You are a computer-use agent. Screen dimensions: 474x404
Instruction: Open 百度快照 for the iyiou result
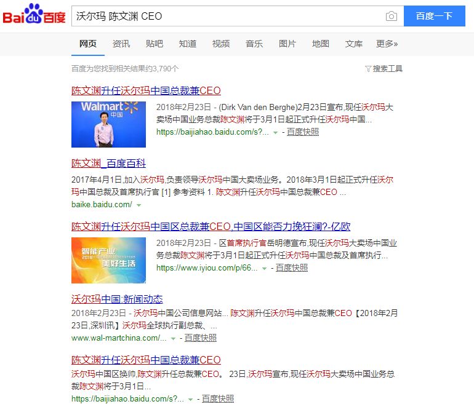291,268
